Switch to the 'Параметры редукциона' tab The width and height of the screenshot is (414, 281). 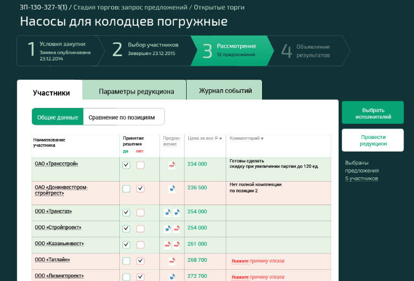136,91
